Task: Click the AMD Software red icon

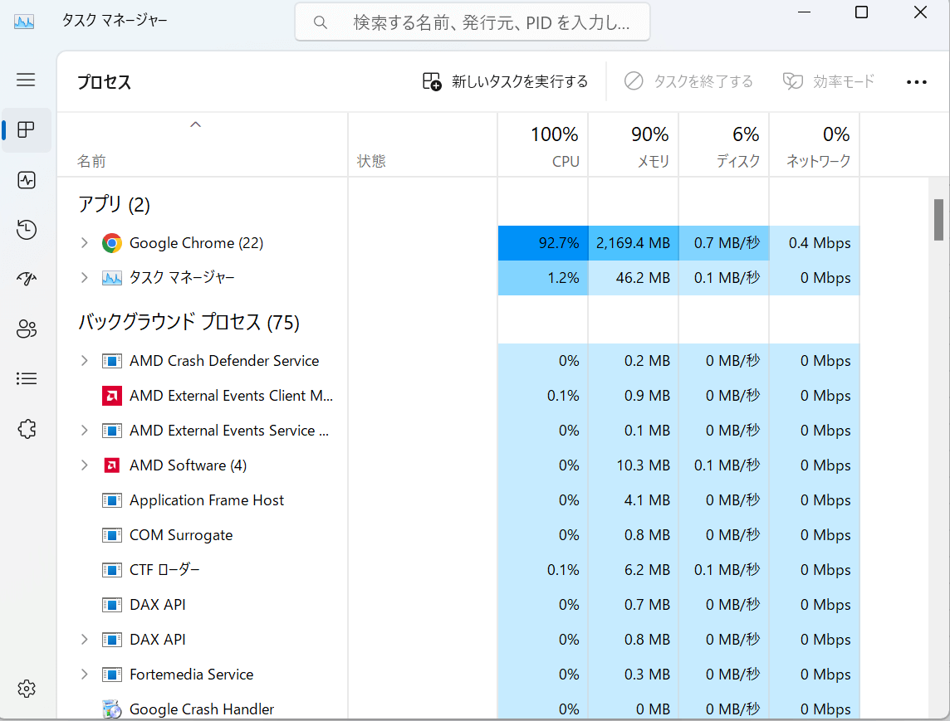Action: (111, 465)
